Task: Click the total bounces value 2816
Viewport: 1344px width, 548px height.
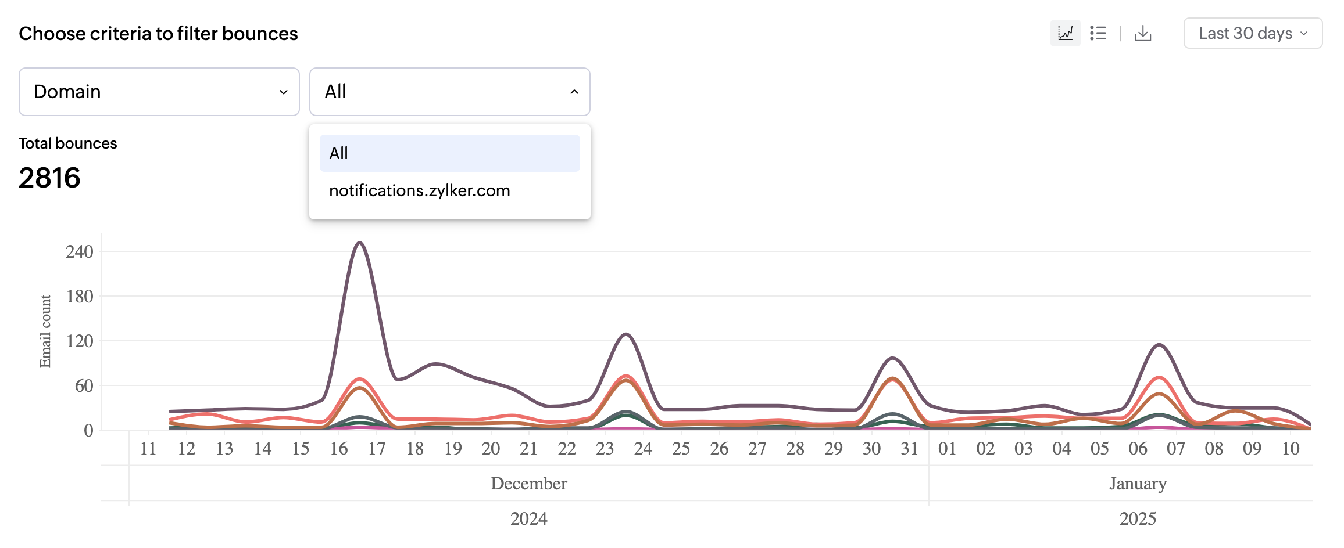Action: click(49, 178)
